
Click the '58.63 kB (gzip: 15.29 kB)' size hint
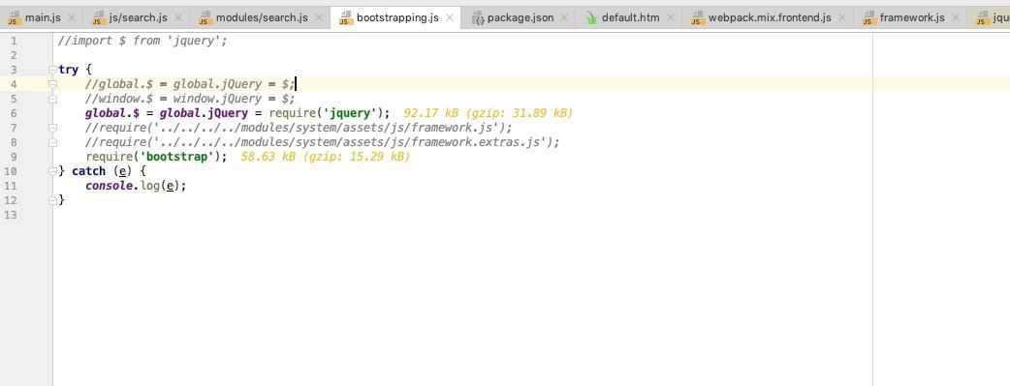tap(326, 157)
